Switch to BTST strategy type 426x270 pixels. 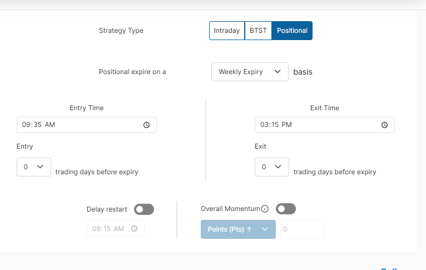click(x=258, y=31)
